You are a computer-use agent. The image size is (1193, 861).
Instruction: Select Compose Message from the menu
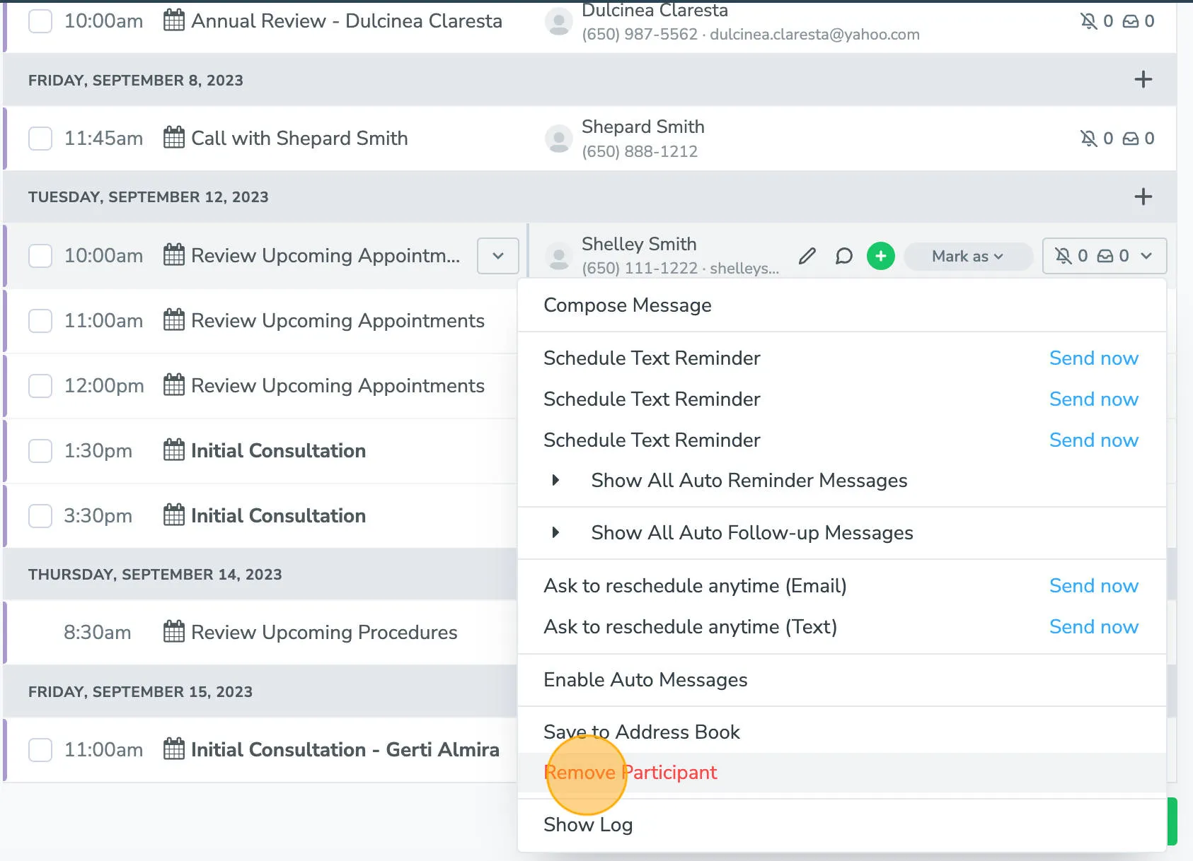627,305
